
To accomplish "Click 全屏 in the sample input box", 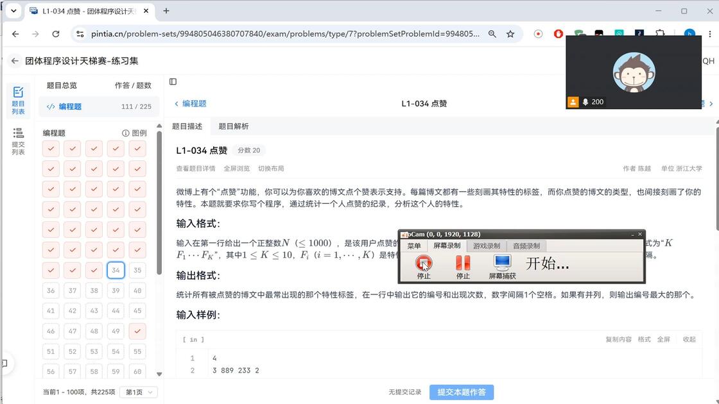I will pyautogui.click(x=664, y=339).
